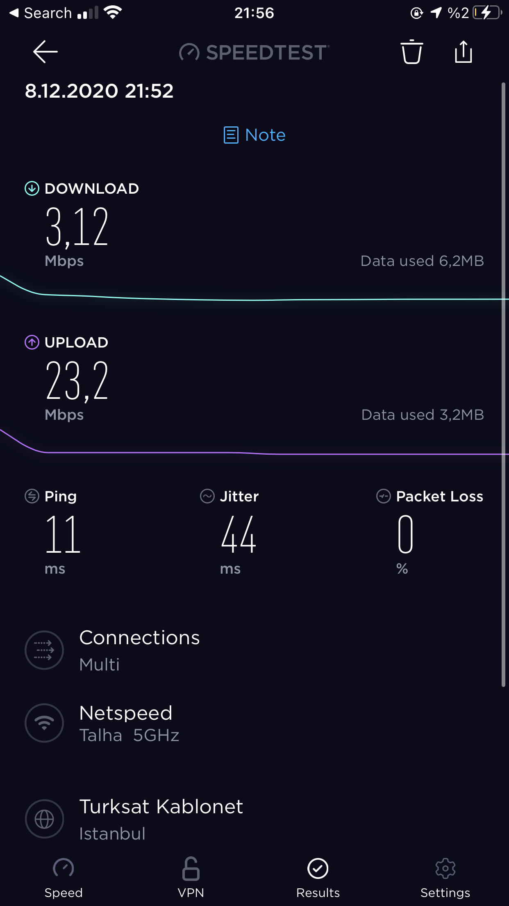Tap the Connections multi-arrow icon

[44, 650]
